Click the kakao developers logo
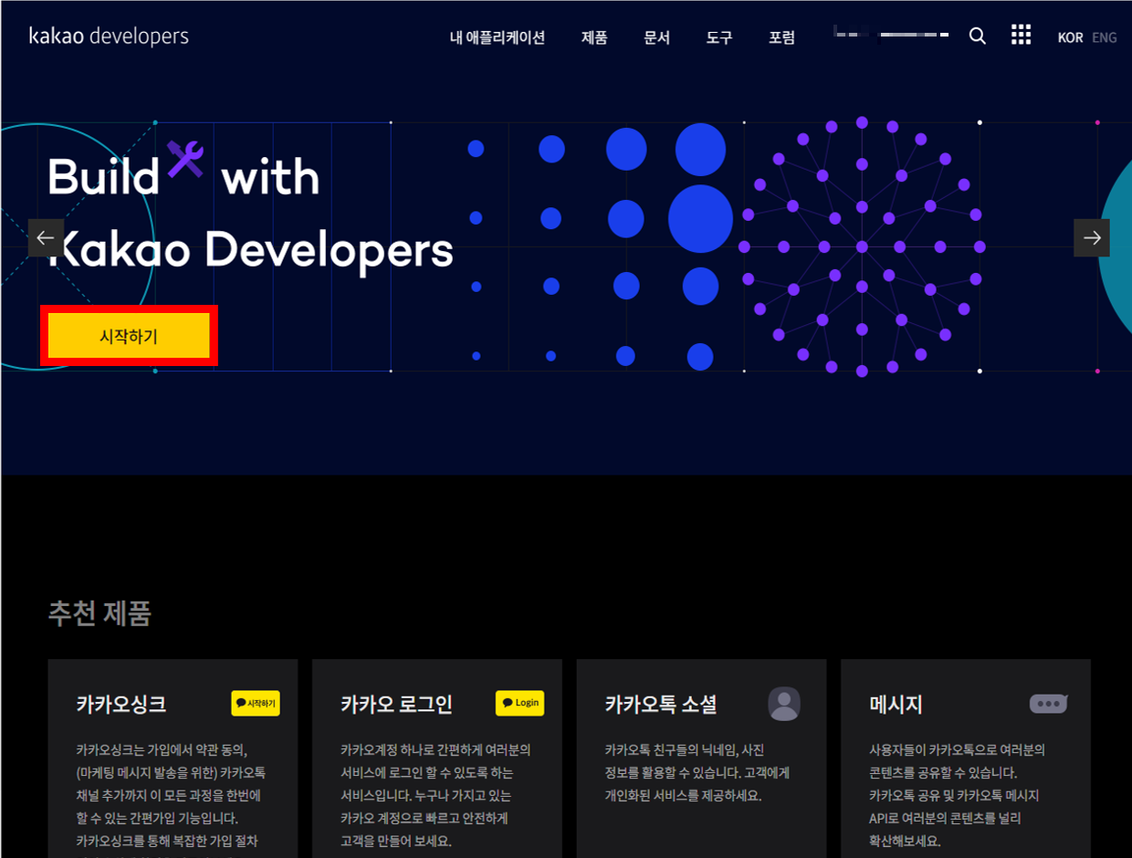The image size is (1132, 858). pyautogui.click(x=109, y=37)
